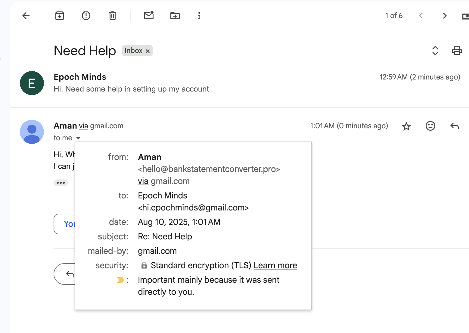This screenshot has width=469, height=333.
Task: Expand all messages in the thread
Action: tap(435, 51)
